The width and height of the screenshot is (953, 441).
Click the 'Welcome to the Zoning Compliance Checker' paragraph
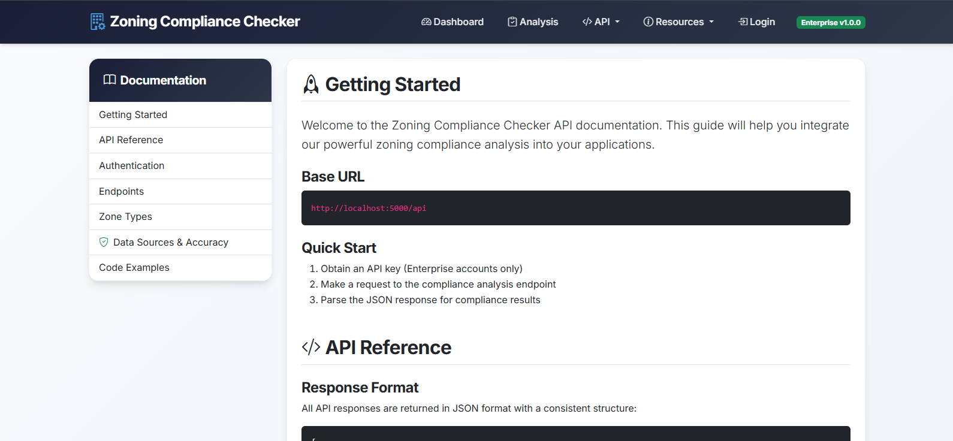[x=575, y=135]
